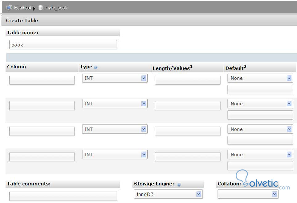This screenshot has height=203, width=297.
Task: Focus the Table comments field
Action: pyautogui.click(x=63, y=196)
